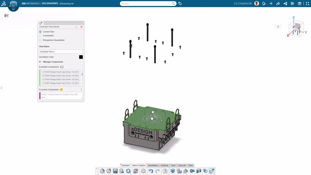The height and width of the screenshot is (175, 311).
Task: Click the detail view creation icon
Action: [179, 171]
